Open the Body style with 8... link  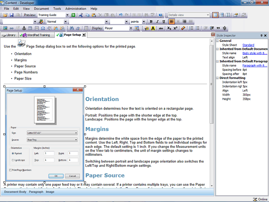coord(255,53)
